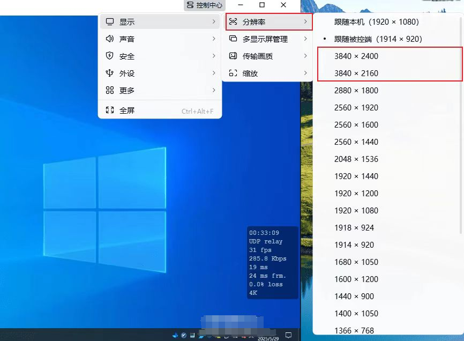Expand the 多显示屏管理 submenu chevron
Image resolution: width=464 pixels, height=341 pixels.
point(305,39)
